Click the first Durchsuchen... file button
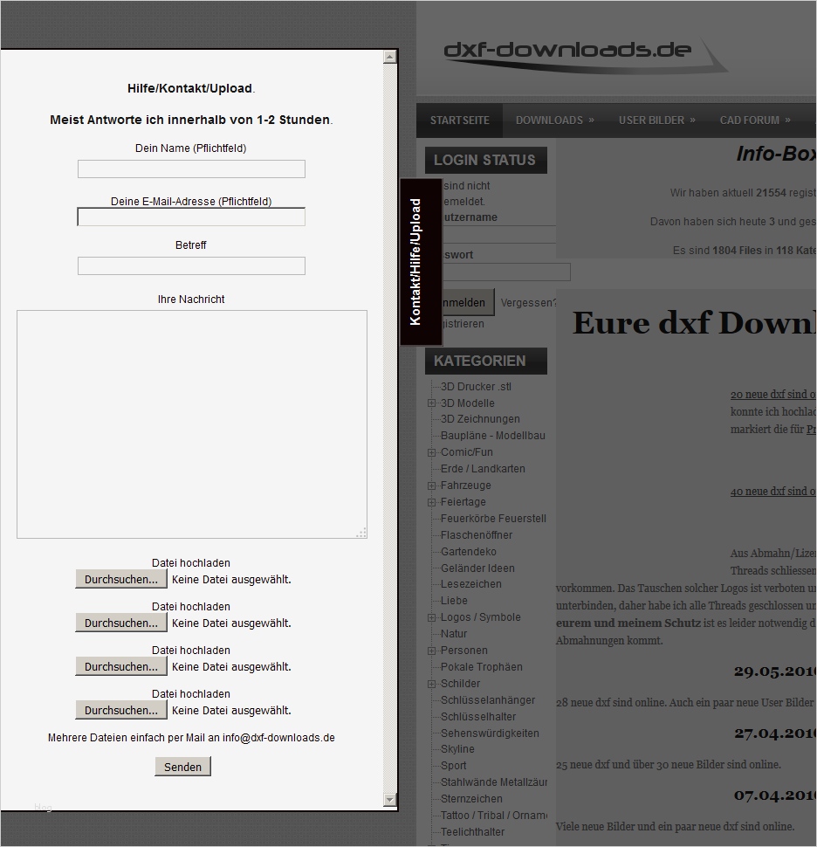The image size is (817, 847). (x=121, y=579)
